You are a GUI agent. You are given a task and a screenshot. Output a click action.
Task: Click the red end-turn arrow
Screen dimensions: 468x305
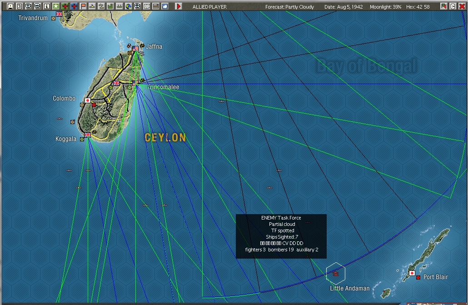click(179, 6)
